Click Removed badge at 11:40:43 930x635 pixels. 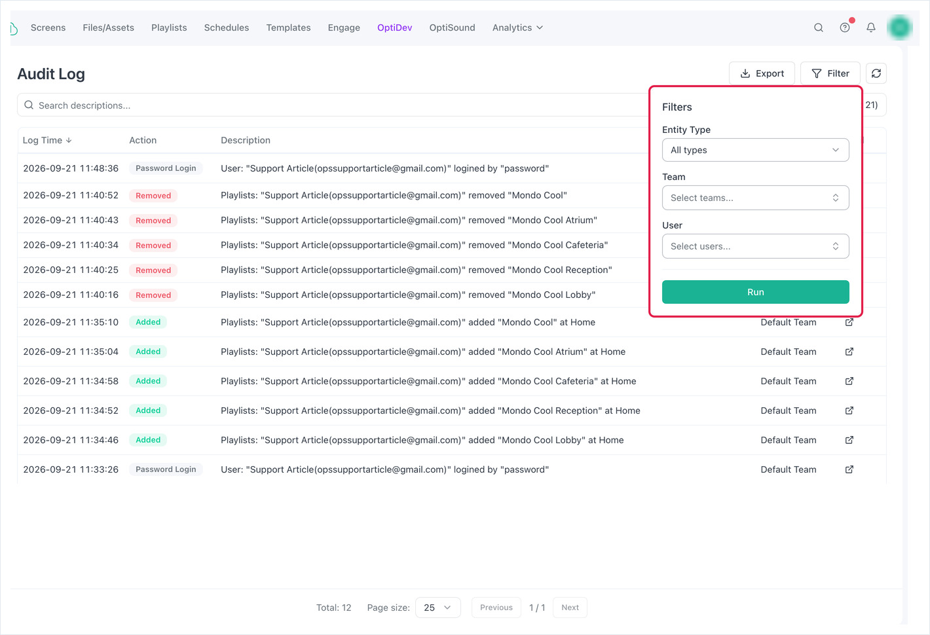pyautogui.click(x=153, y=221)
